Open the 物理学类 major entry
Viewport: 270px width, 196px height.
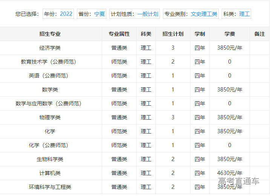[x=50, y=117]
